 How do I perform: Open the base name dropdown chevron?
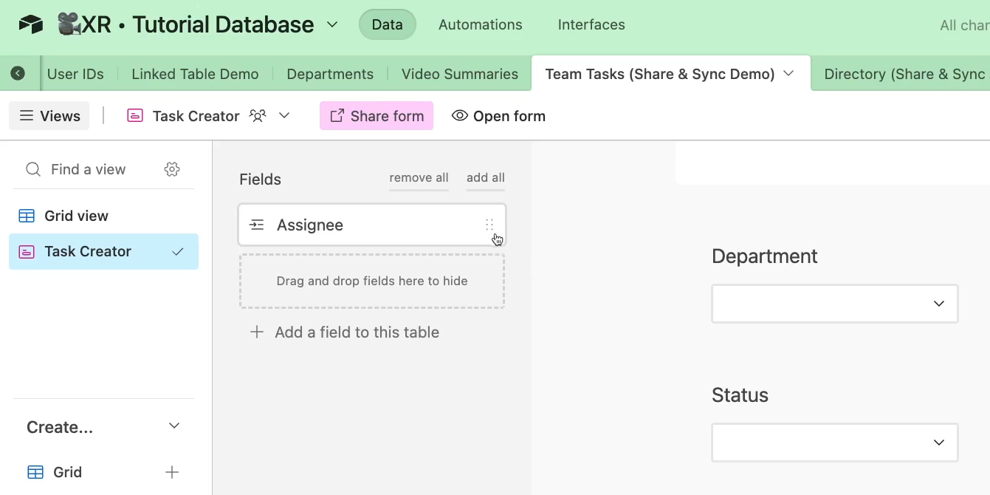(332, 24)
